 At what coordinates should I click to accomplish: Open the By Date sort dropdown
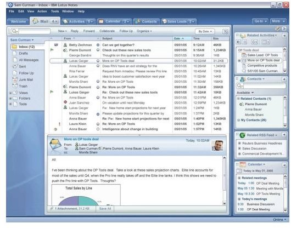pos(205,31)
